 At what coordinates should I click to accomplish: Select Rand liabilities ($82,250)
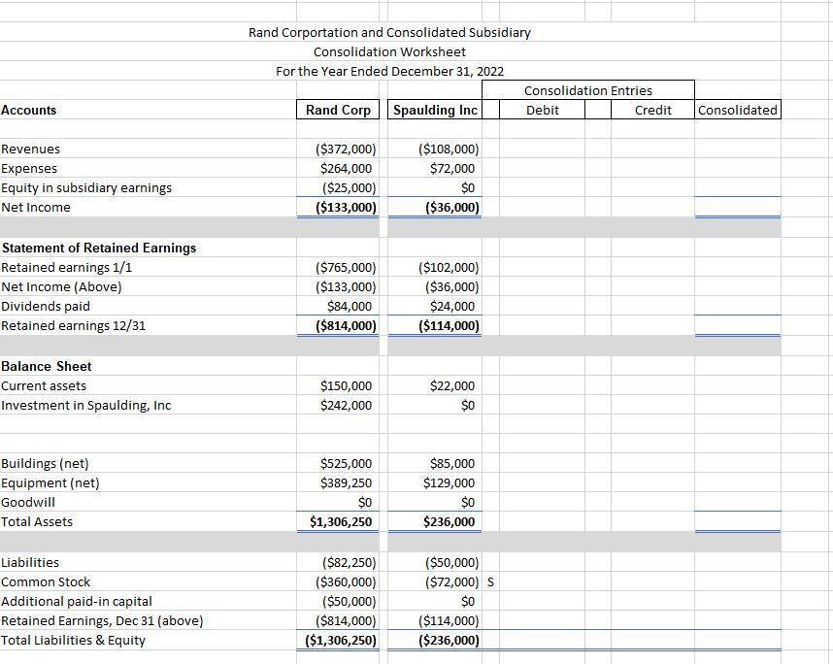pos(350,562)
